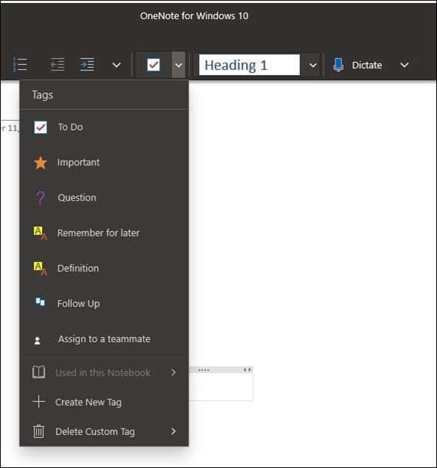
Task: Click the trash can icon
Action: (x=38, y=431)
